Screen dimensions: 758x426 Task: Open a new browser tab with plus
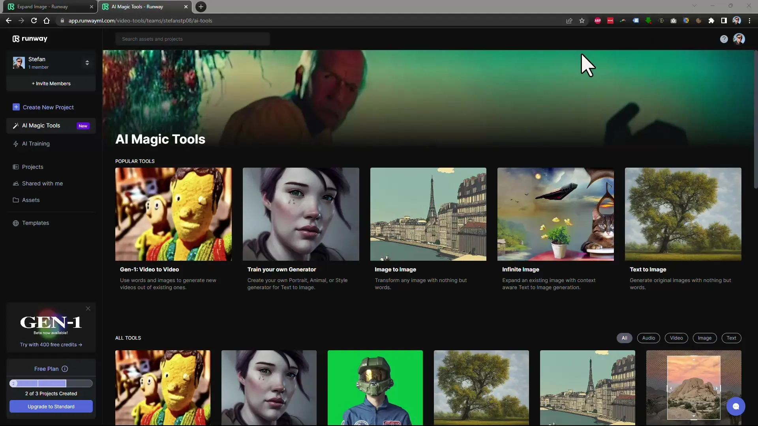point(201,7)
